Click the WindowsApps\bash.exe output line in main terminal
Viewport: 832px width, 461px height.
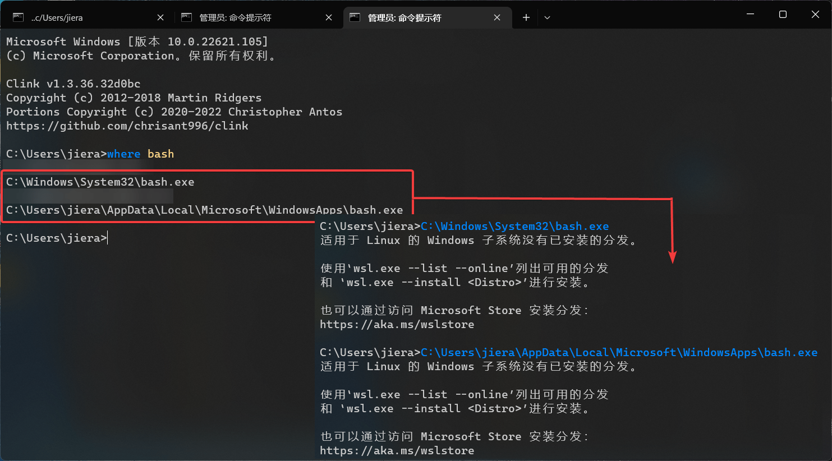pyautogui.click(x=205, y=210)
